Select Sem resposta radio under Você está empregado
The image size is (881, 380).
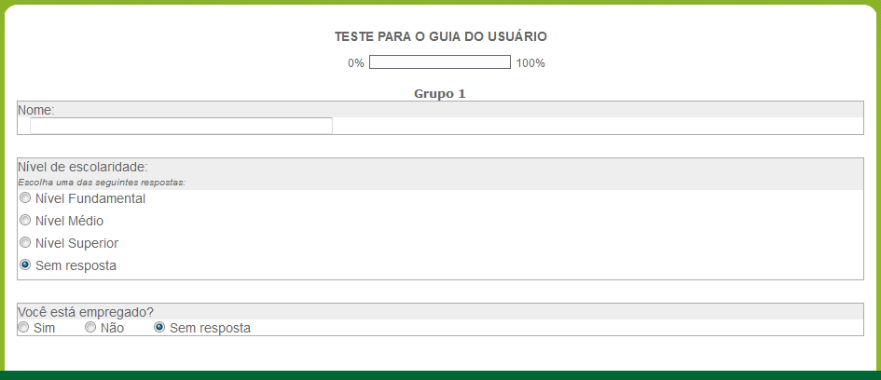(x=159, y=328)
